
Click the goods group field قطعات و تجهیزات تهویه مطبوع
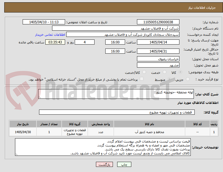117,112
